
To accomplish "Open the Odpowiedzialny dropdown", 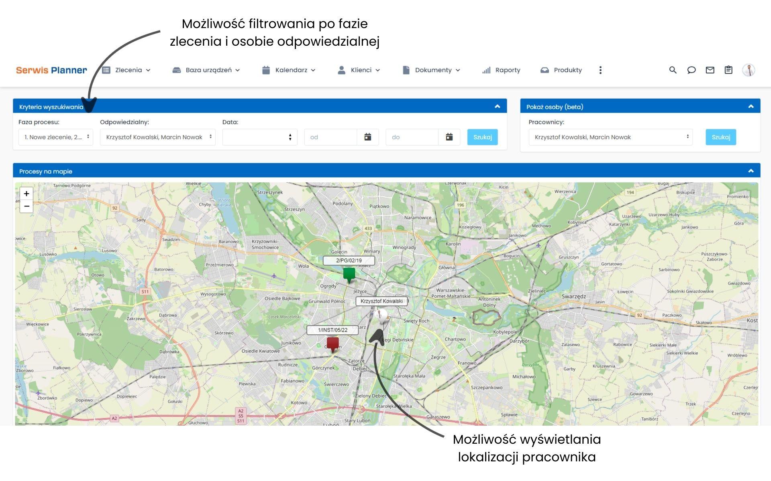I will click(x=158, y=137).
